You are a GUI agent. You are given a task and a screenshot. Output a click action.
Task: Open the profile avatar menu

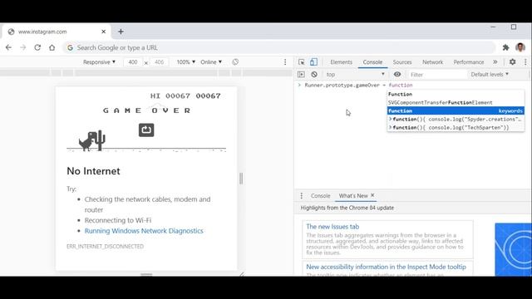[x=520, y=47]
